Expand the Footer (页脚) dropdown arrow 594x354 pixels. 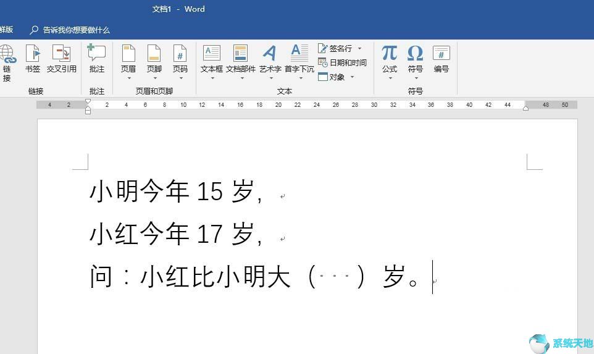click(x=154, y=78)
